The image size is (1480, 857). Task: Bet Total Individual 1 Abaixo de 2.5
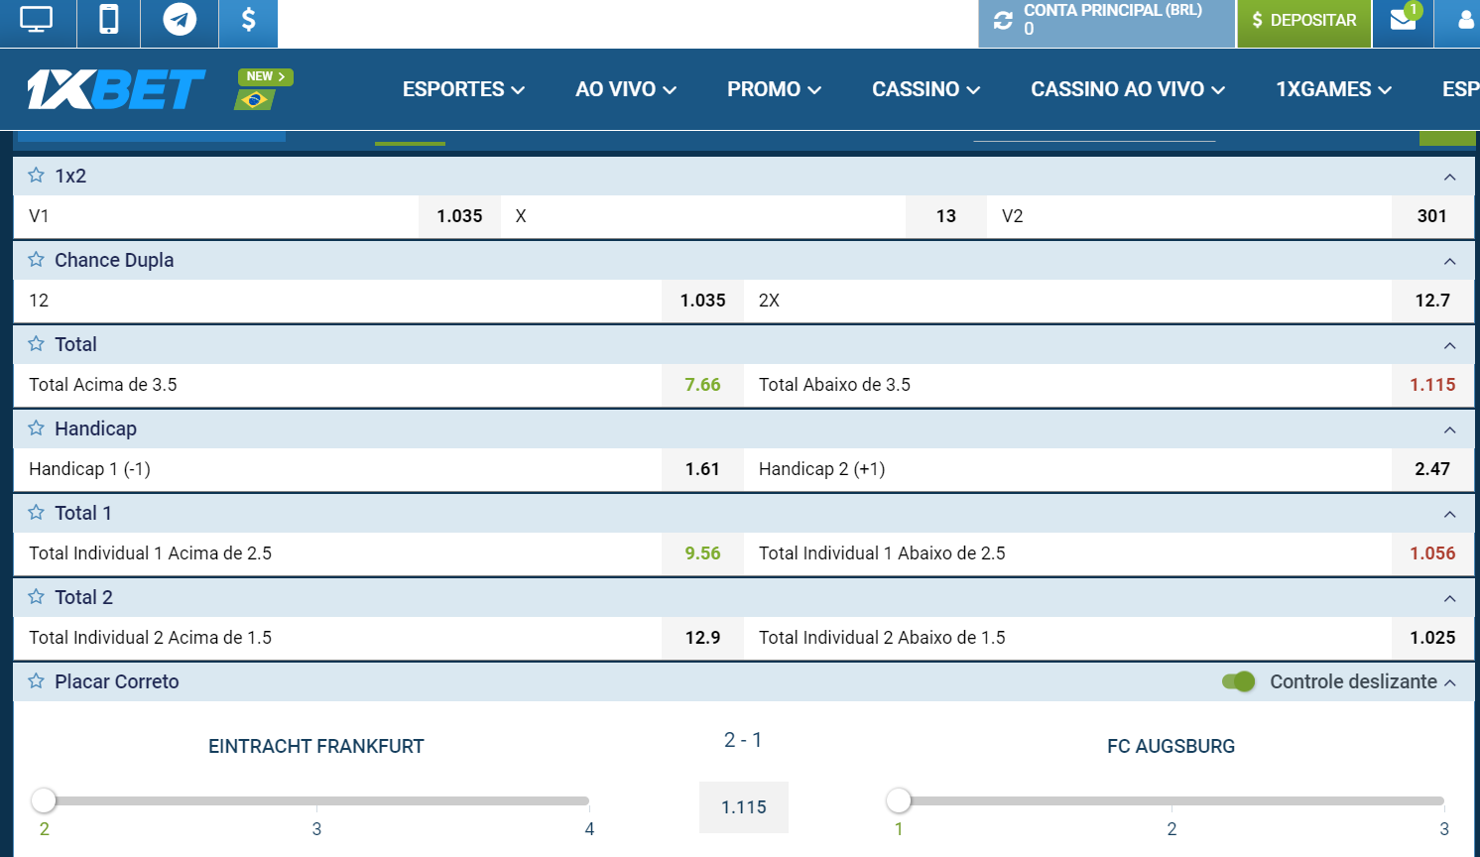[1109, 553]
